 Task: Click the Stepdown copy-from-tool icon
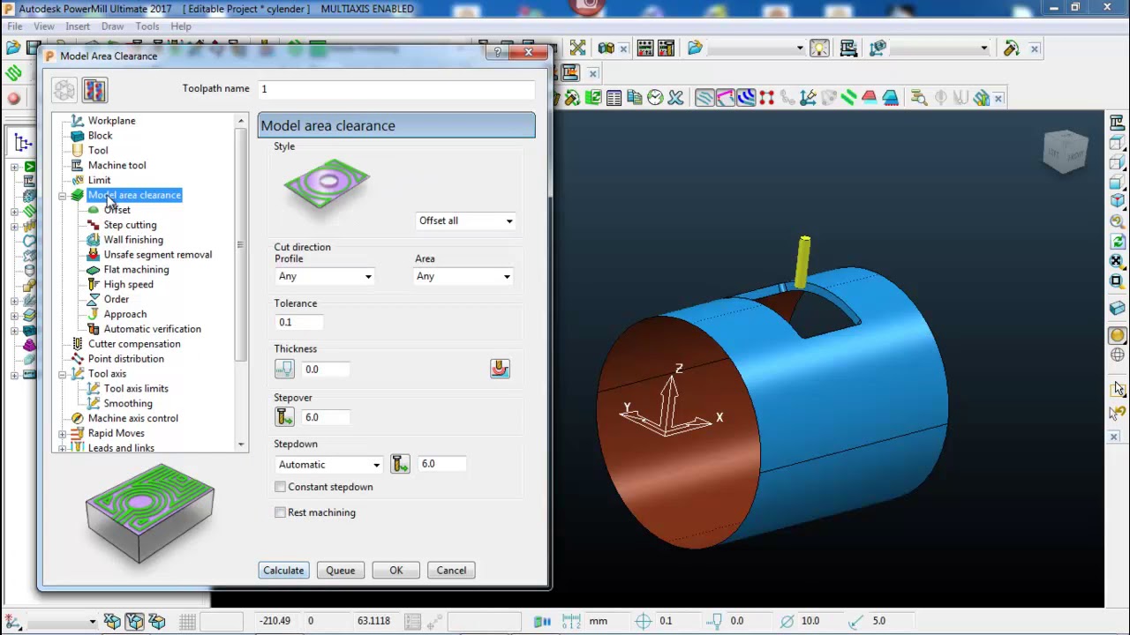tap(400, 464)
